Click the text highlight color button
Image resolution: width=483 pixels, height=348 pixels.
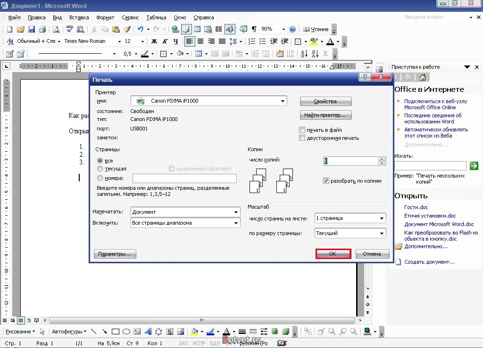tap(314, 41)
